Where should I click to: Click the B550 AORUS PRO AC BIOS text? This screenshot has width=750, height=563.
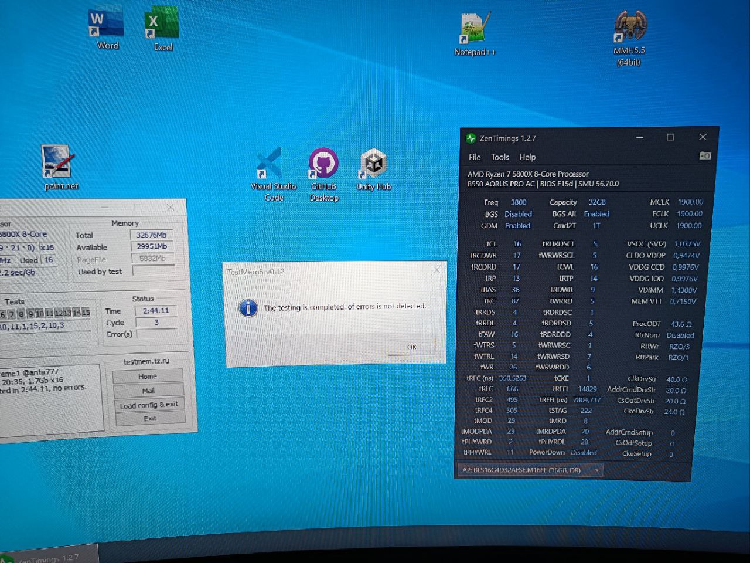coord(543,184)
